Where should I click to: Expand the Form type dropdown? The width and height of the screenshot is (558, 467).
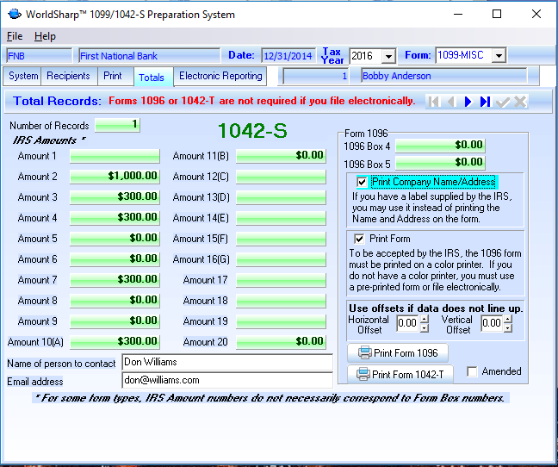(x=498, y=56)
